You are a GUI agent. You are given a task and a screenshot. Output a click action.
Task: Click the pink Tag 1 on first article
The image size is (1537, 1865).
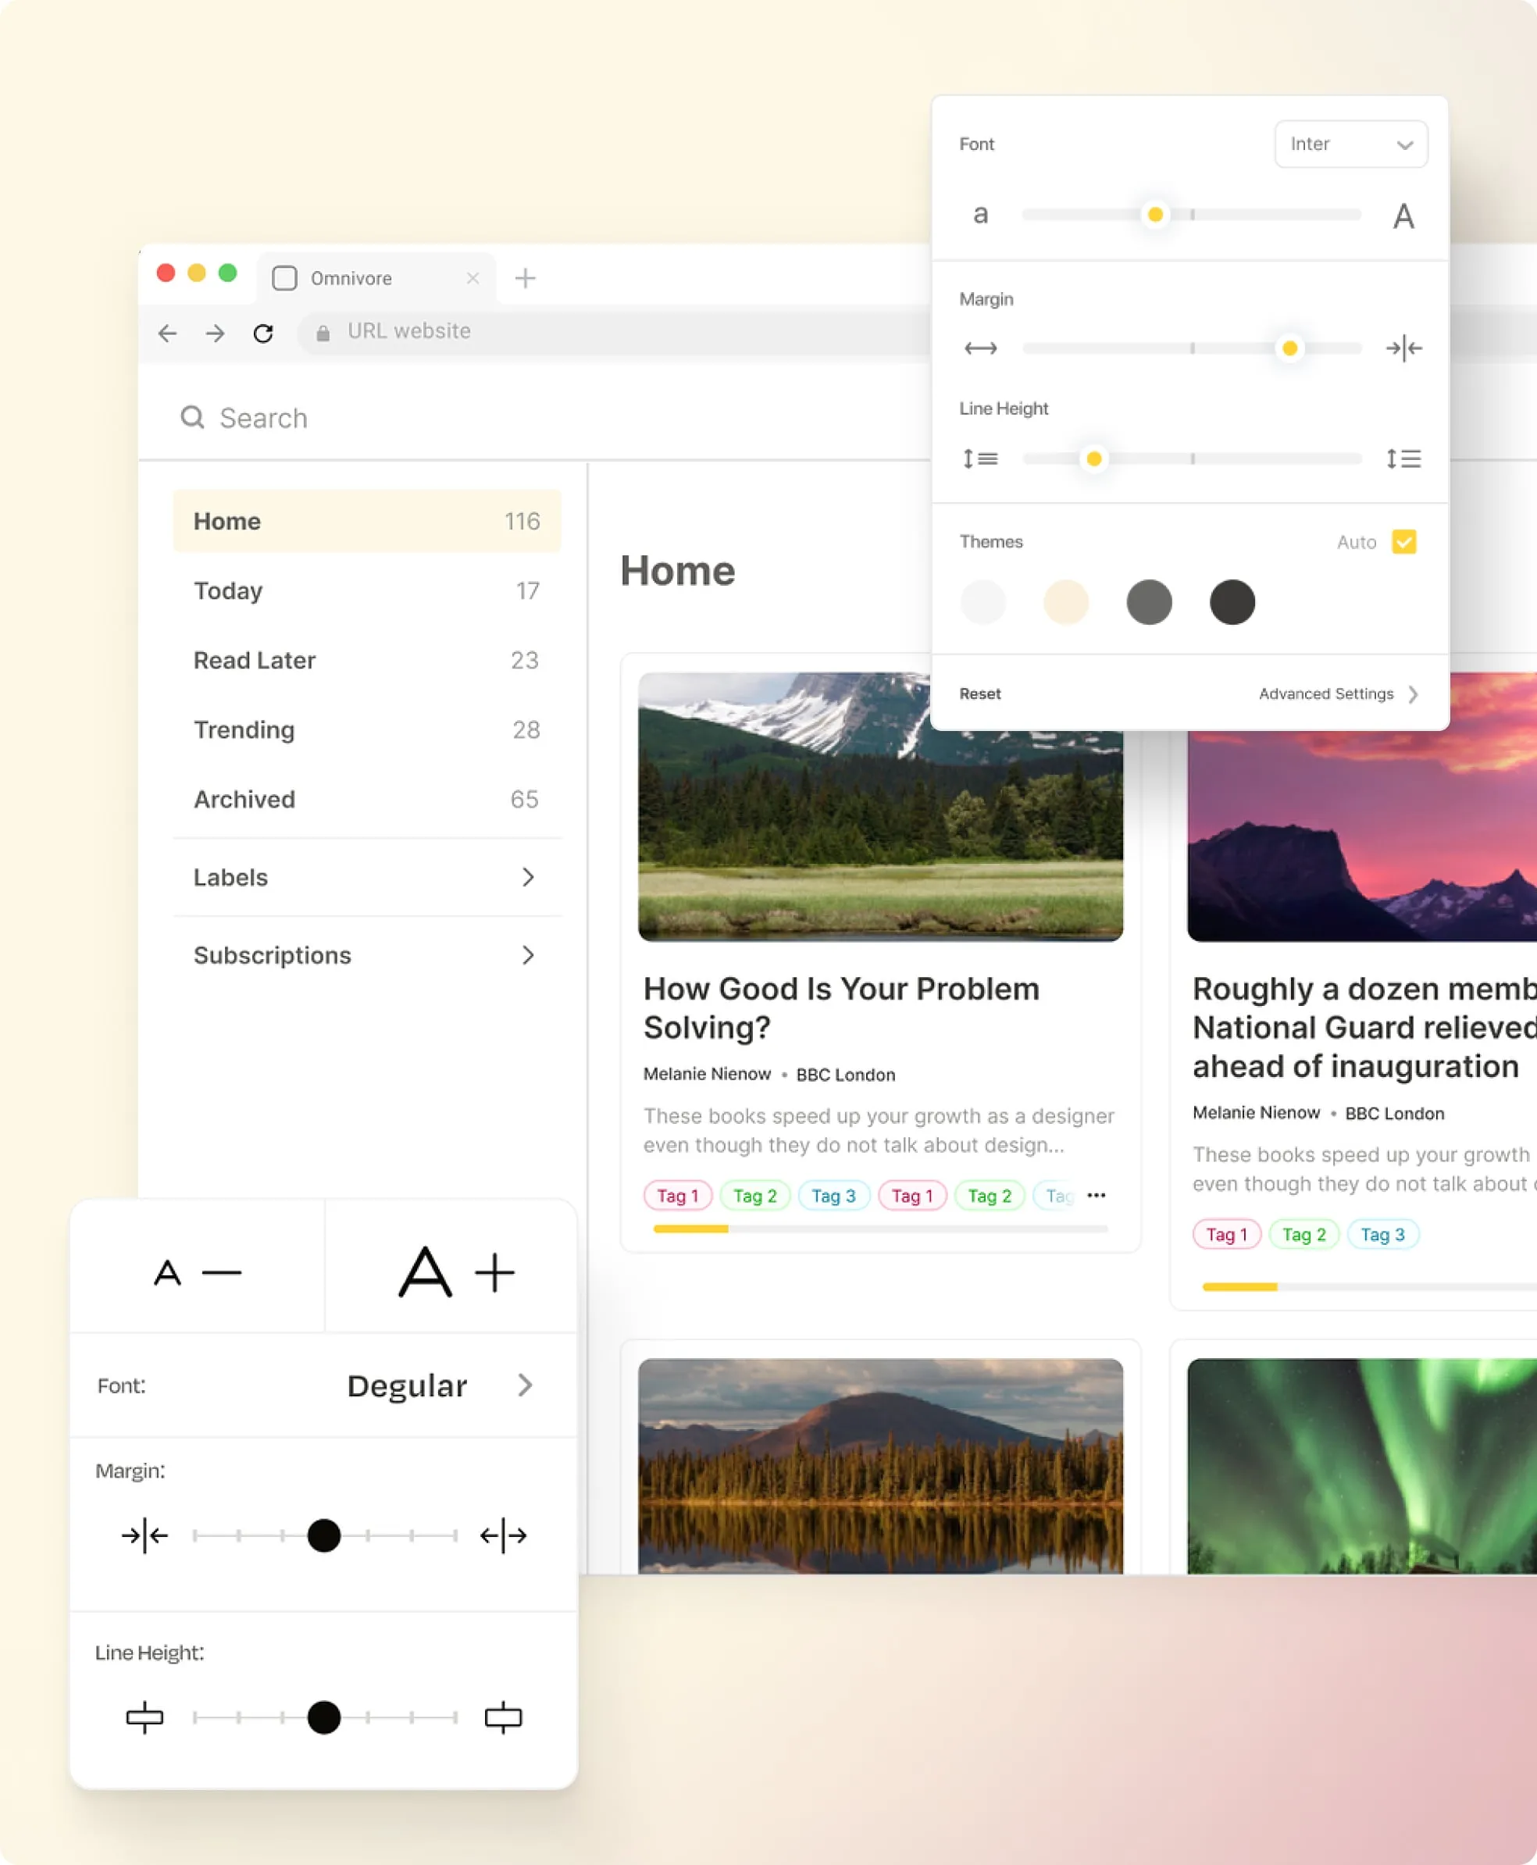click(x=677, y=1195)
